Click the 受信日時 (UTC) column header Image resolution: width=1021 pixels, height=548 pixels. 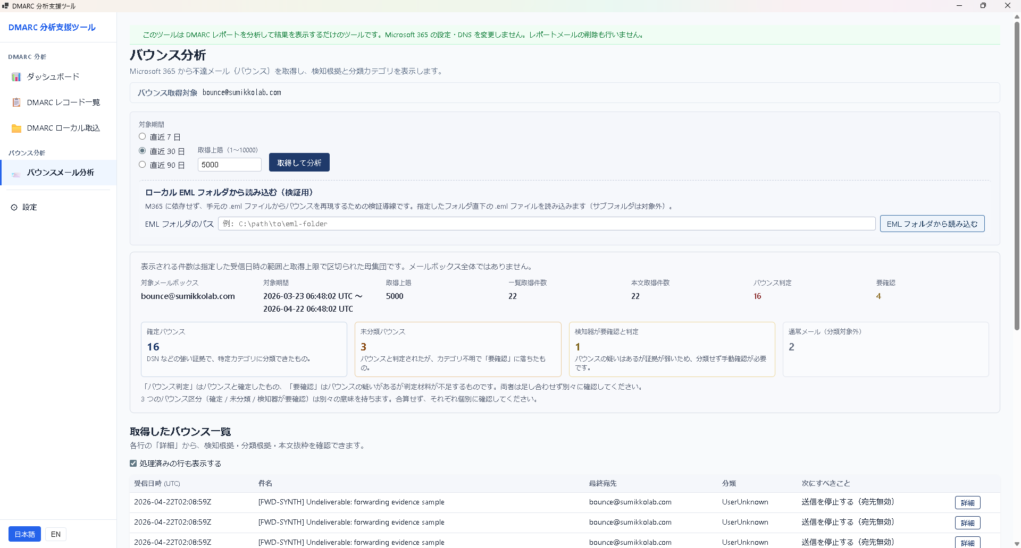pyautogui.click(x=157, y=484)
